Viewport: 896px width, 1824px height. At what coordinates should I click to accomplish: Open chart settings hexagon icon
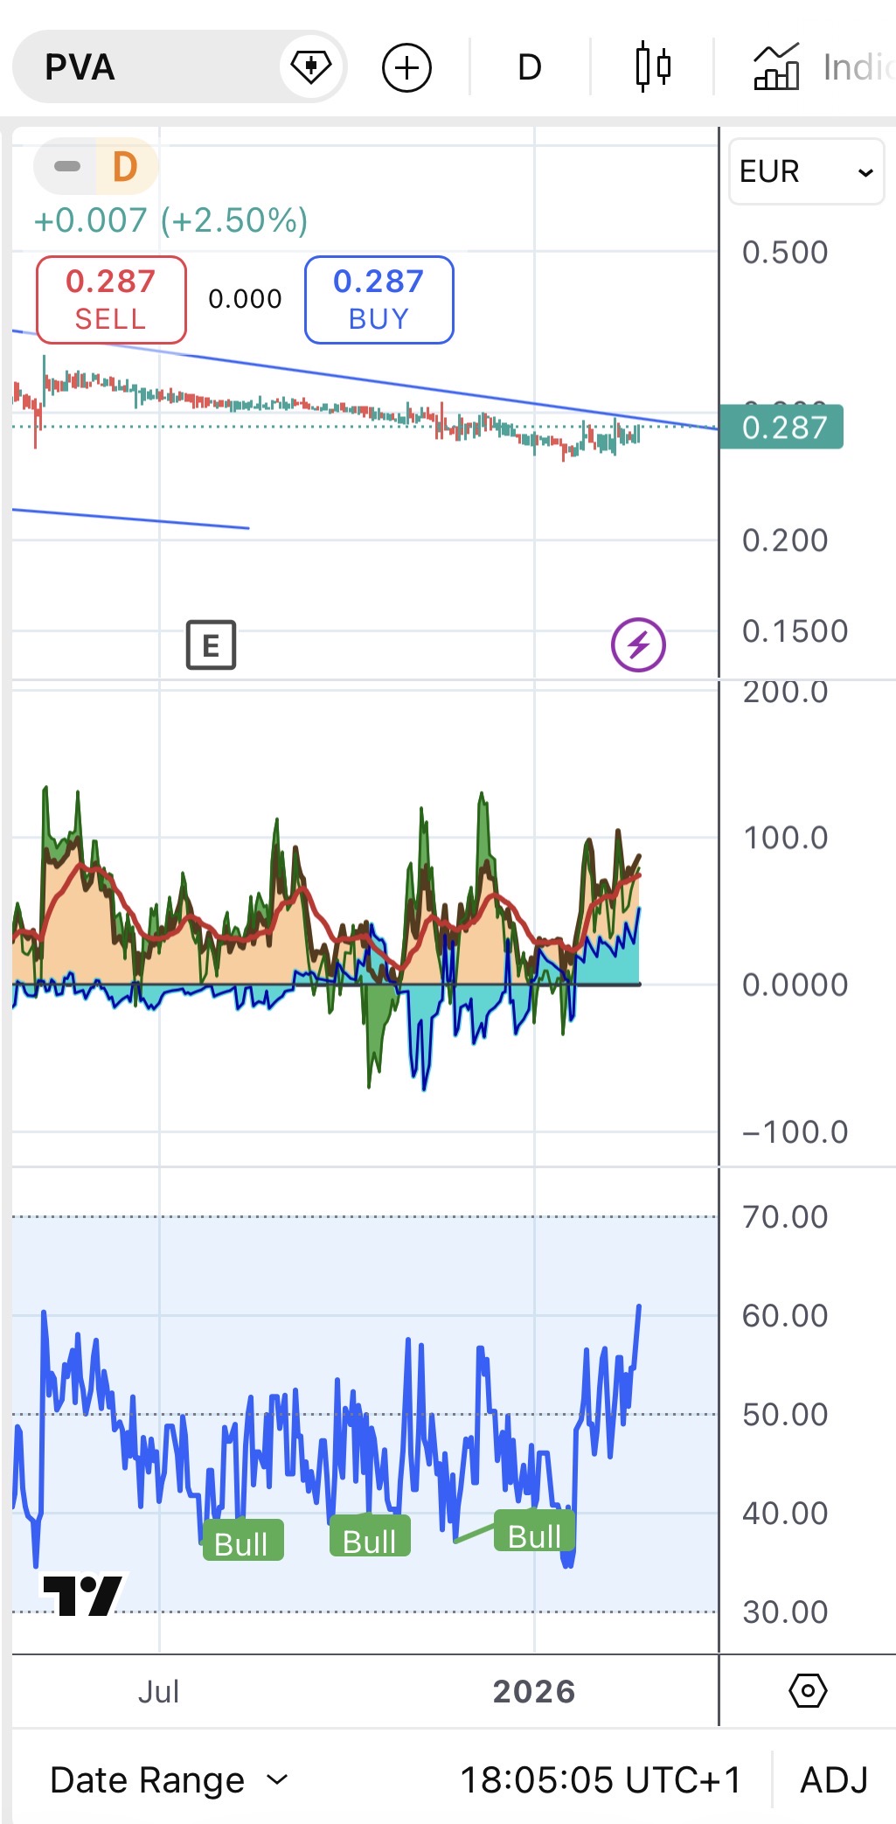808,1690
